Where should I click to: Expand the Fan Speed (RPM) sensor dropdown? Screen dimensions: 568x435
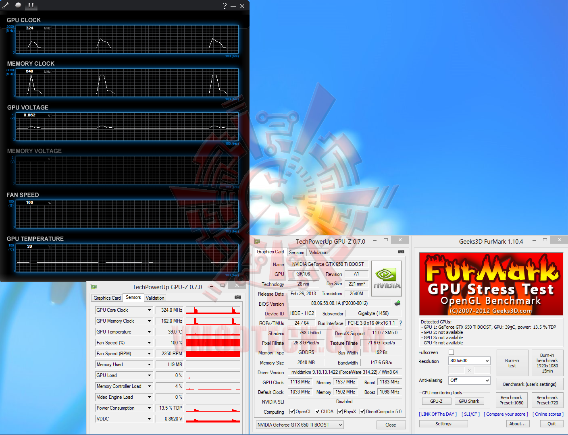point(149,354)
